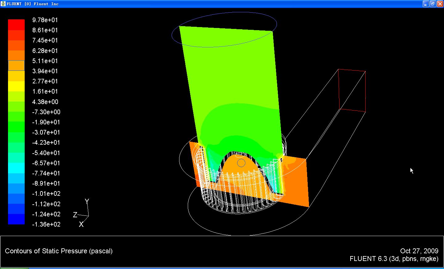Click the legend value 7.45e+01
This screenshot has height=269, width=444.
tap(45, 40)
